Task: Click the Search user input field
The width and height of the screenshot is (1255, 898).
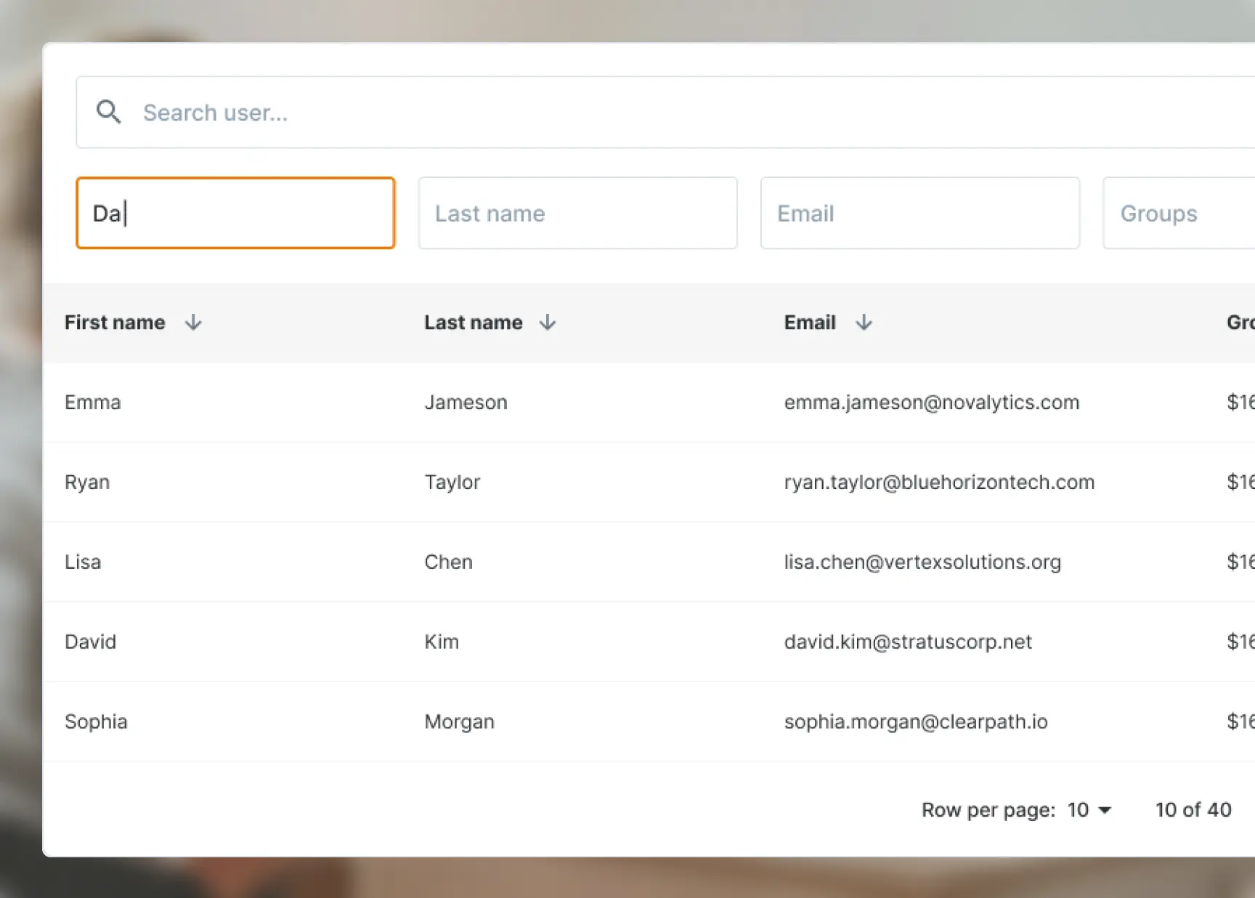Action: pyautogui.click(x=436, y=112)
